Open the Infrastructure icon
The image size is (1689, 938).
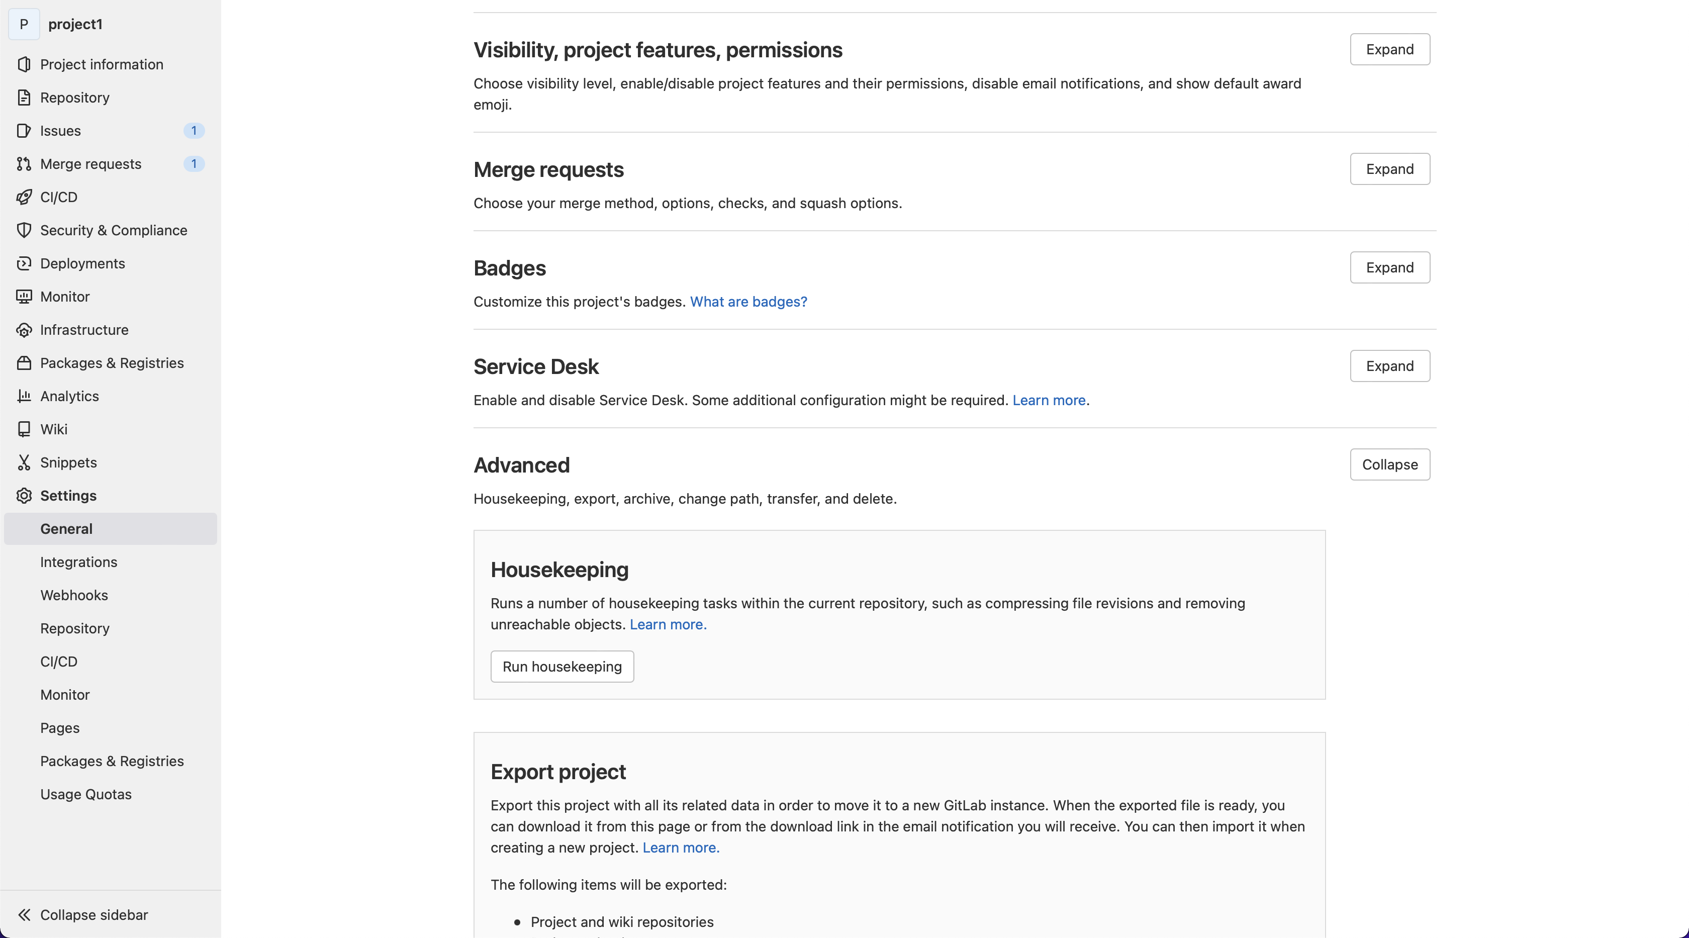pyautogui.click(x=24, y=330)
